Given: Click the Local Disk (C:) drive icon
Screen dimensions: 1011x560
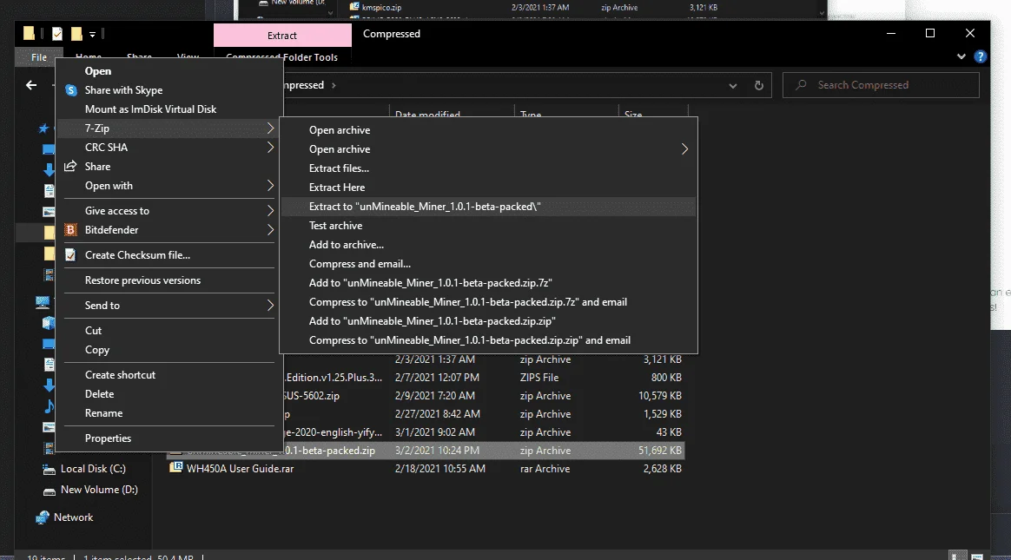Looking at the screenshot, I should tap(49, 470).
